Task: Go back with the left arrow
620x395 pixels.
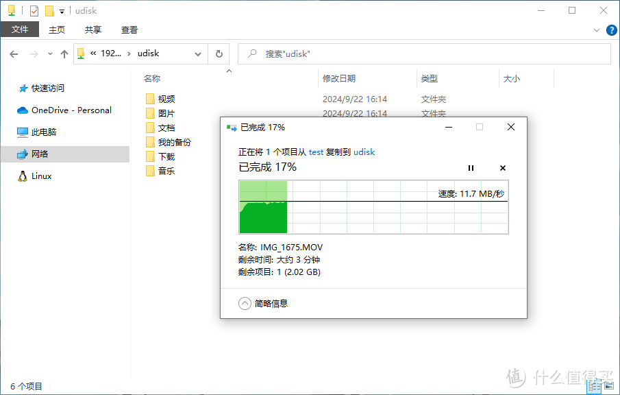Action: [14, 53]
